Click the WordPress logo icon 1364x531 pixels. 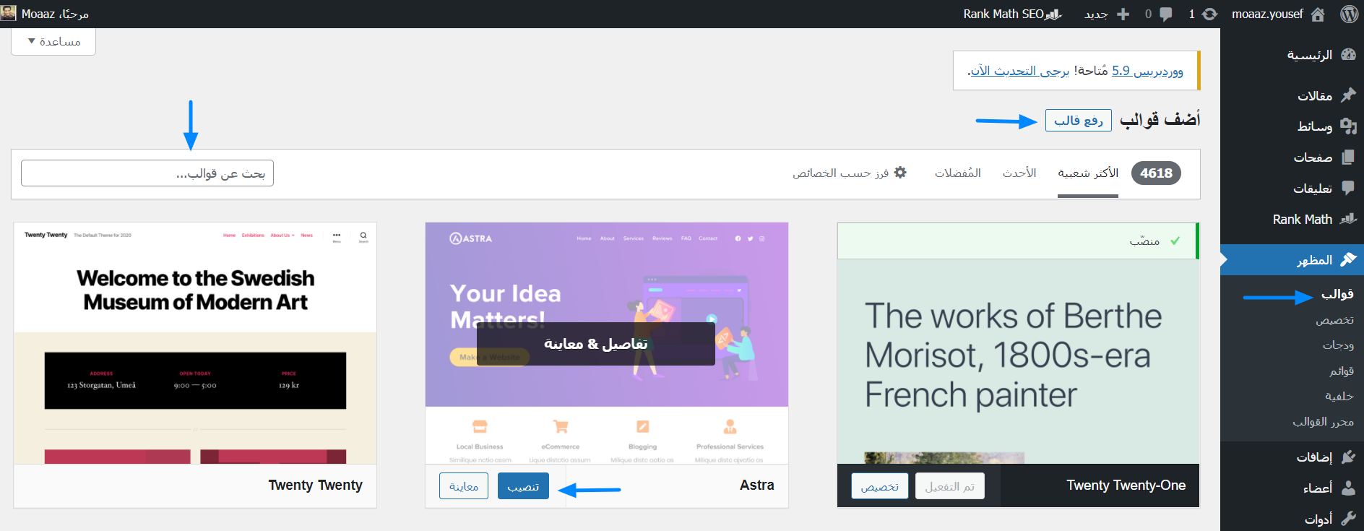(1349, 14)
